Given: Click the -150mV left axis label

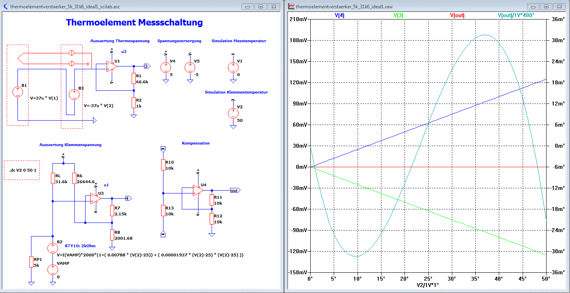Looking at the screenshot, I should point(298,273).
